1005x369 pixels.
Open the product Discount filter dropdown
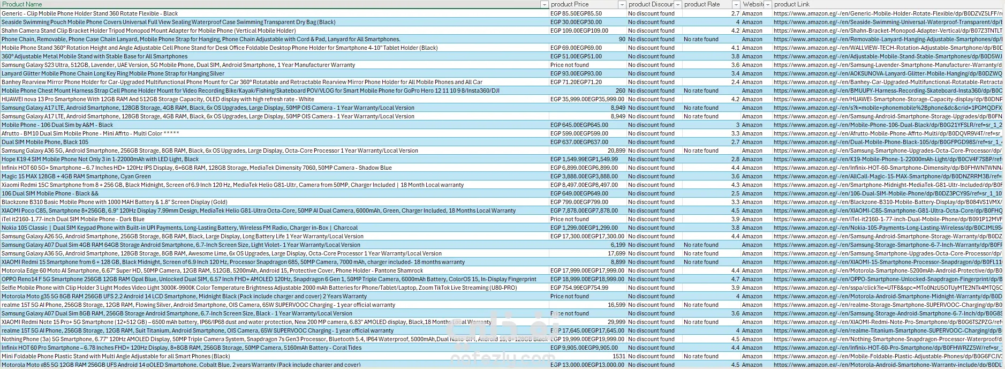click(x=678, y=4)
